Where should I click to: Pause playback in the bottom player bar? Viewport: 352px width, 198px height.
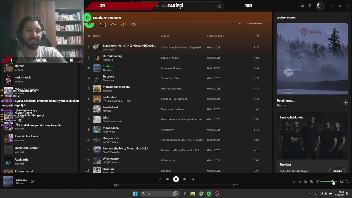pyautogui.click(x=176, y=179)
